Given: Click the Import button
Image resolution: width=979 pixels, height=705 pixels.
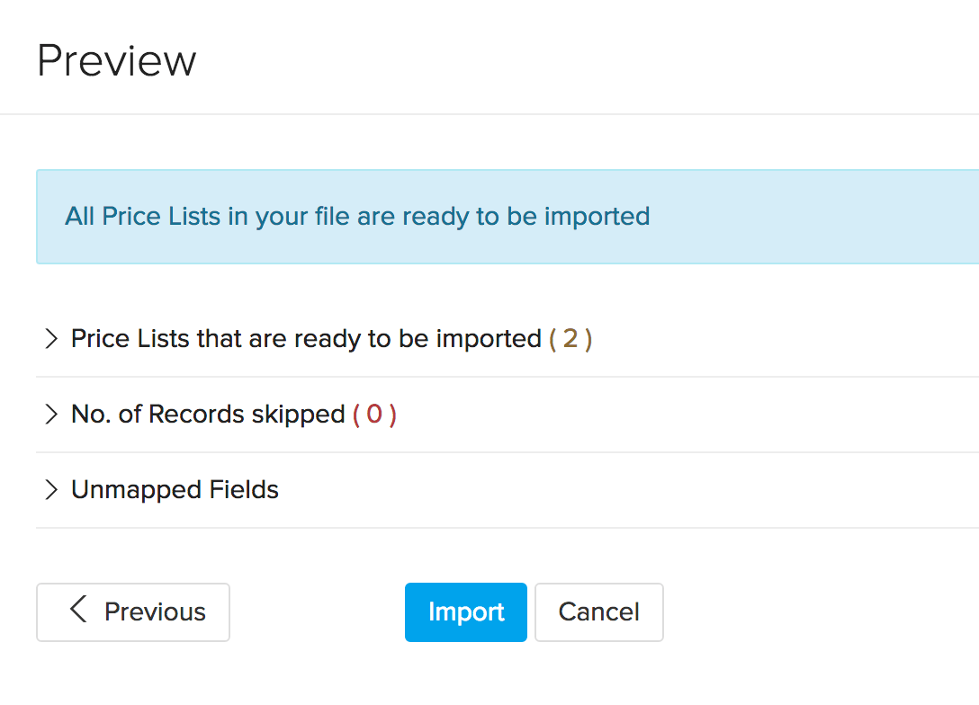Looking at the screenshot, I should [465, 611].
